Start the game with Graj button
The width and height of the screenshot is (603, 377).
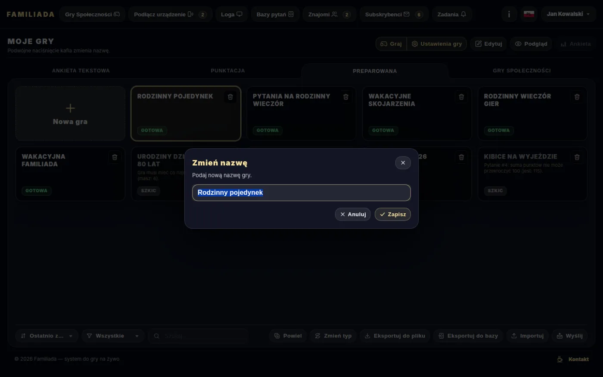(391, 44)
